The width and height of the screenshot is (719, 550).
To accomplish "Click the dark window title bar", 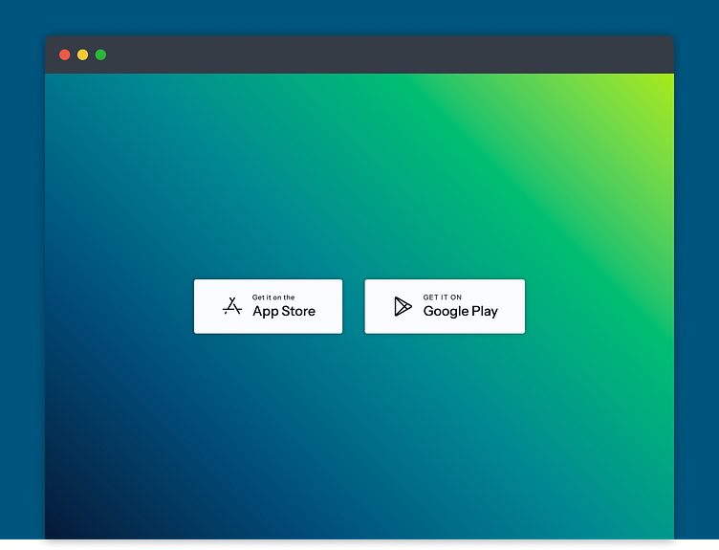I will (x=359, y=55).
